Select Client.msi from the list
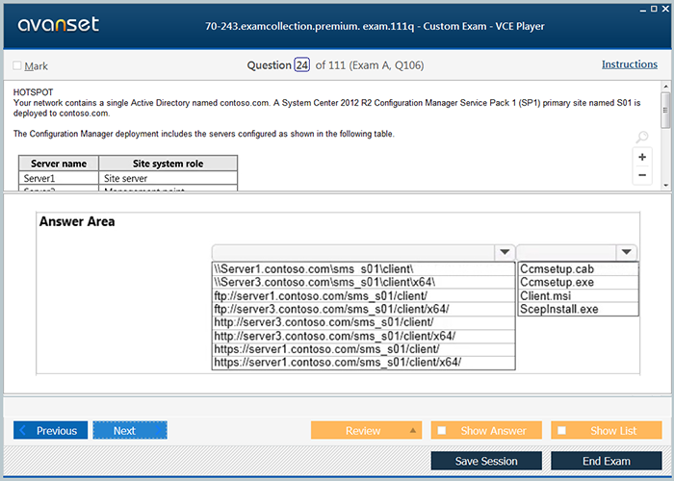 click(x=578, y=296)
